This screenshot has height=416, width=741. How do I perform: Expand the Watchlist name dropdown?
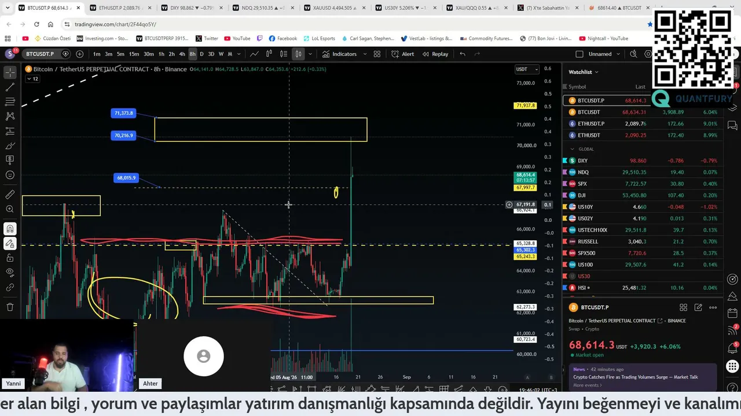click(584, 72)
